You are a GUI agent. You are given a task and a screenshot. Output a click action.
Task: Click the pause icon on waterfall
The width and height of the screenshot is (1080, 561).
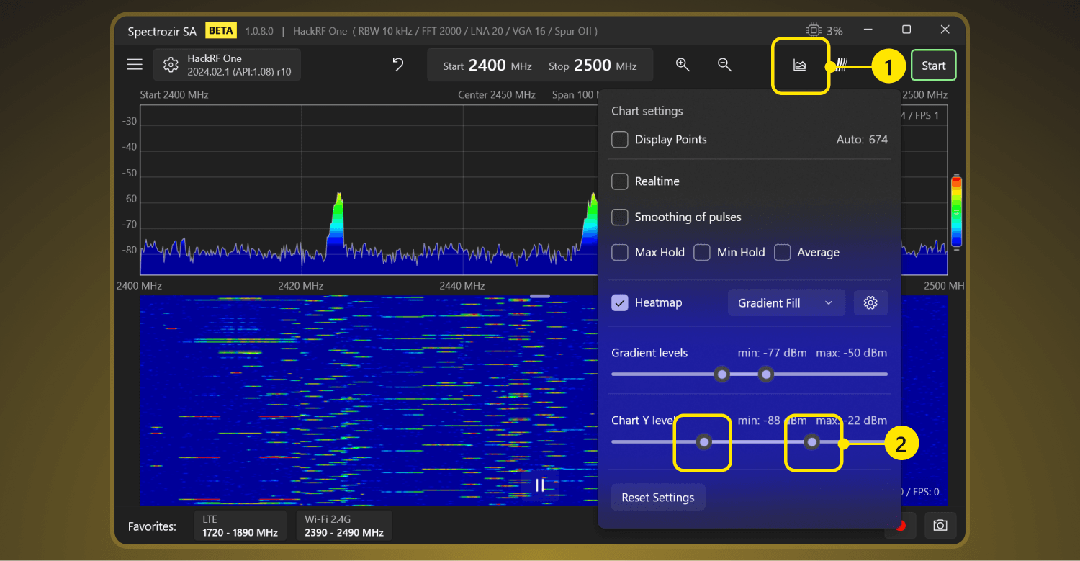540,485
